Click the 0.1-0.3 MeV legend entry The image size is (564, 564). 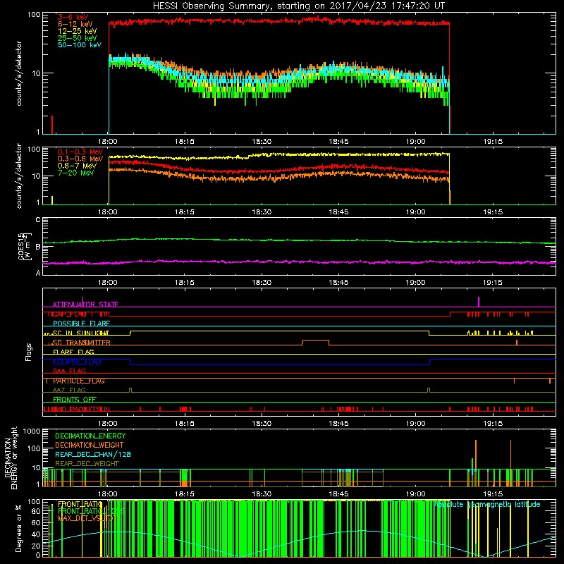coord(80,152)
